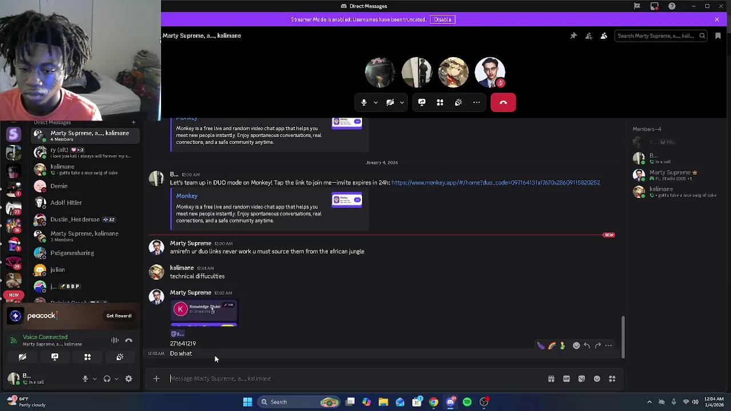Hide the member list via header icon

[604, 35]
